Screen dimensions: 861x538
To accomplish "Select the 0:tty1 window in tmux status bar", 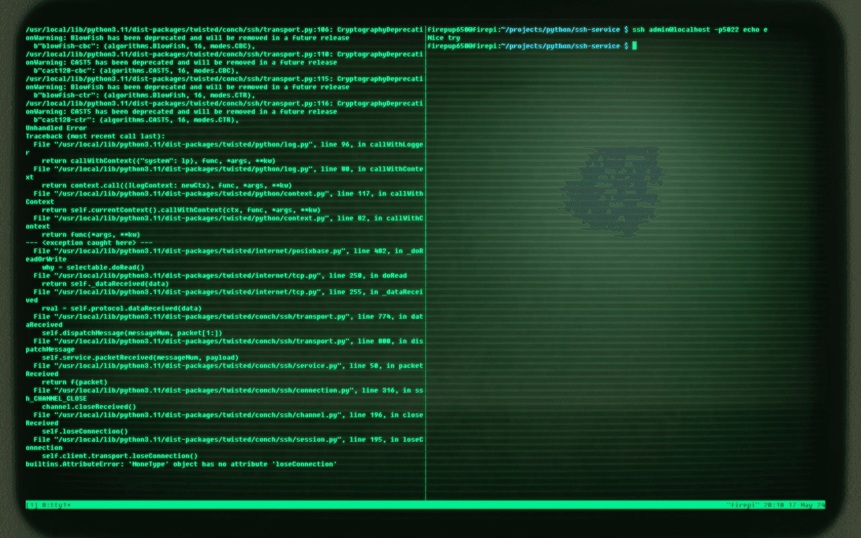I will click(55, 505).
